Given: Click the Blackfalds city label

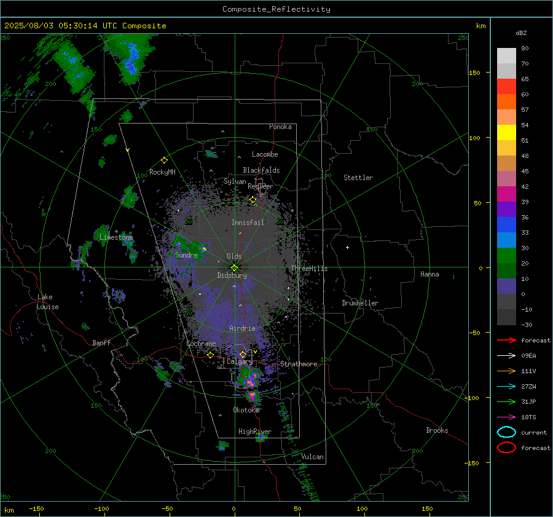Looking at the screenshot, I should coord(261,170).
